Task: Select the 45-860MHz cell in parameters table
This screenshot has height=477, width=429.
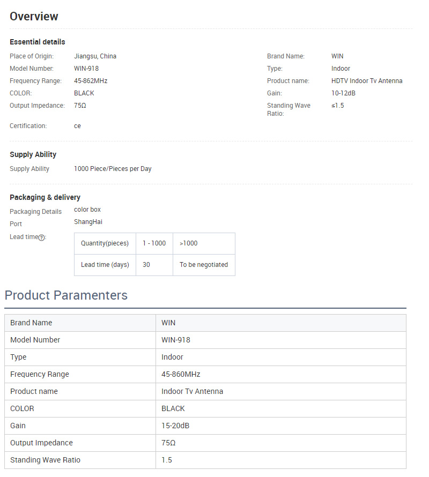Action: pyautogui.click(x=181, y=374)
